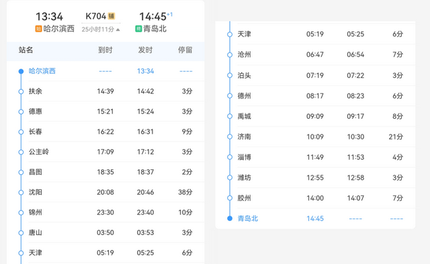Click 公主岭 departure time 17:12
Viewport: 430px width, 264px height.
[145, 152]
